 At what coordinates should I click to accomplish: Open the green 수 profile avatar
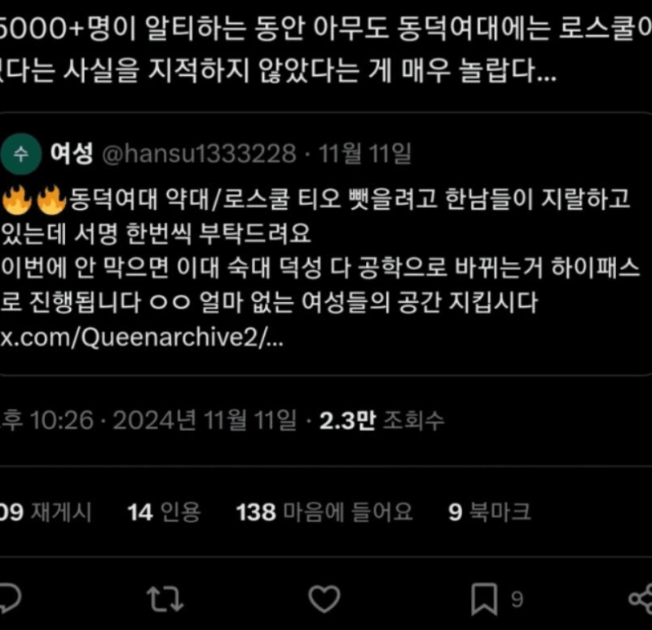(21, 154)
